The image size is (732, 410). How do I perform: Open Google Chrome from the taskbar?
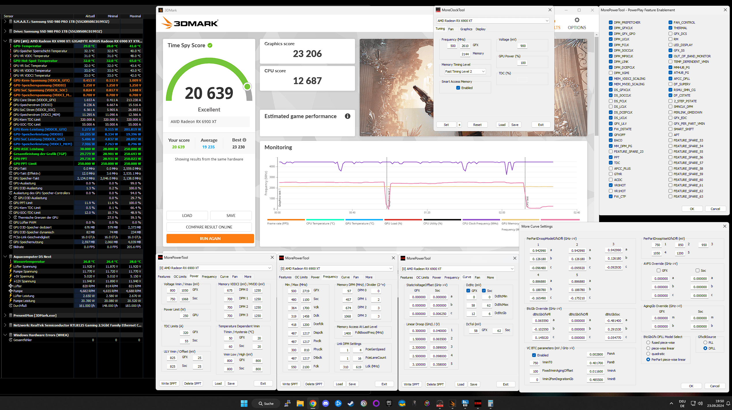point(313,403)
